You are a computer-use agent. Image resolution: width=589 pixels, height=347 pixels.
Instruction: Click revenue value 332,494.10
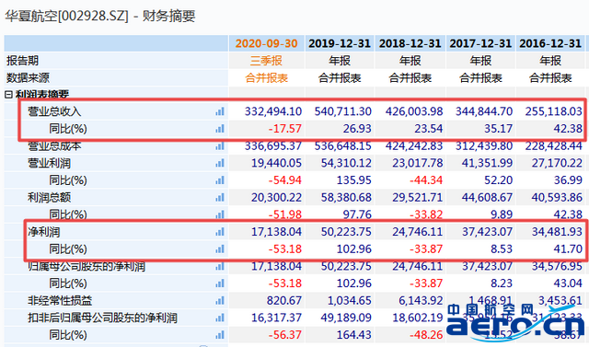(x=273, y=111)
